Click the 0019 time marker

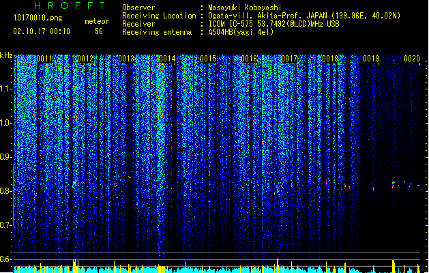click(x=371, y=59)
